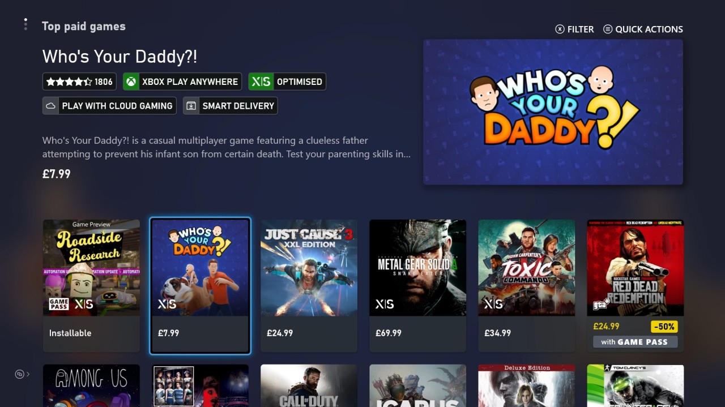Open Just Cause 3 XXL Edition tile
The height and width of the screenshot is (407, 725).
point(309,286)
